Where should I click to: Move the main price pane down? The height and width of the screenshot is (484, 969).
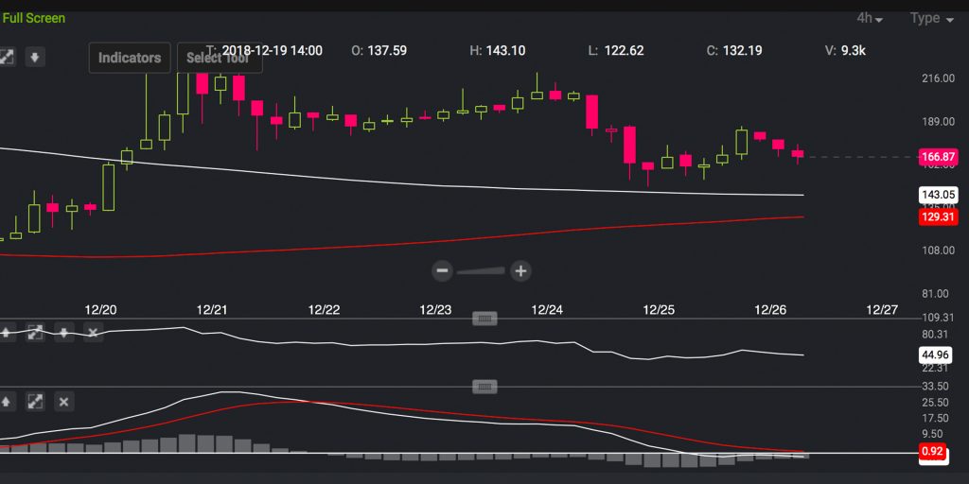(x=34, y=58)
